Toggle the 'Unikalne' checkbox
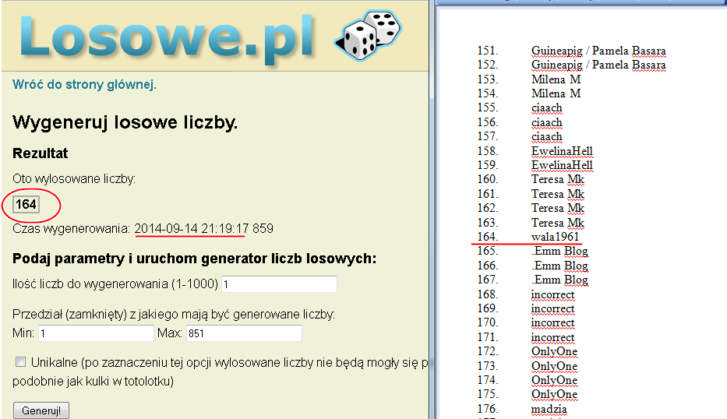The width and height of the screenshot is (727, 419). click(x=20, y=361)
